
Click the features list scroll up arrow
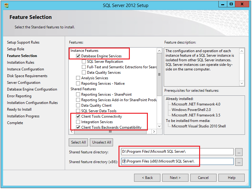click(159, 51)
